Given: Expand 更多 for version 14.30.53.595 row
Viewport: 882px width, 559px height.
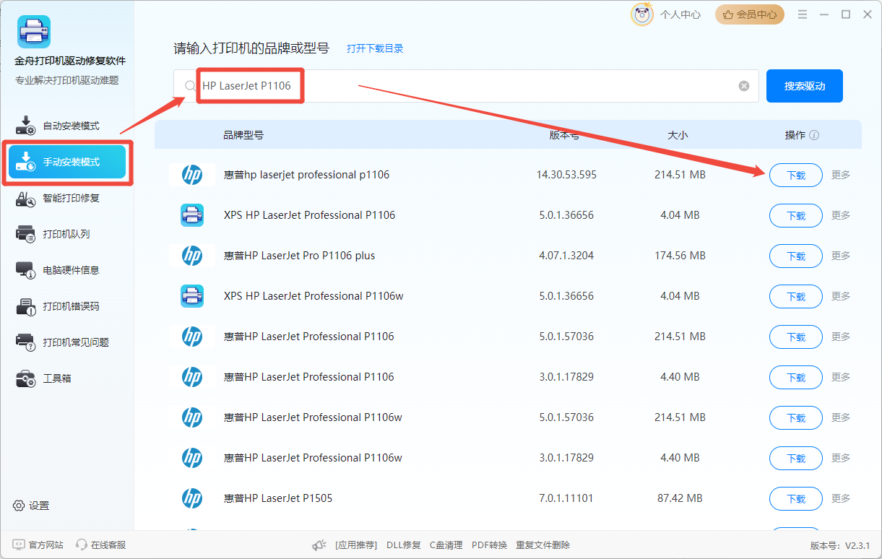Looking at the screenshot, I should (x=841, y=175).
